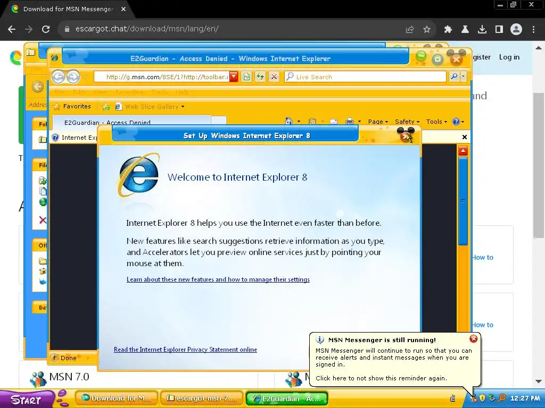
Task: Open Chrome three-dot menu
Action: click(533, 29)
